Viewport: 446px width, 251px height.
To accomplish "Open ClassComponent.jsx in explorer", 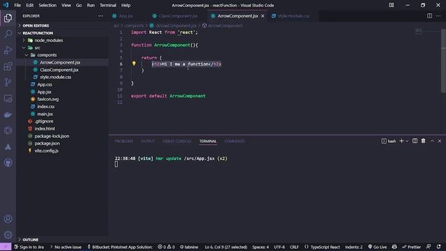I will coord(59,70).
